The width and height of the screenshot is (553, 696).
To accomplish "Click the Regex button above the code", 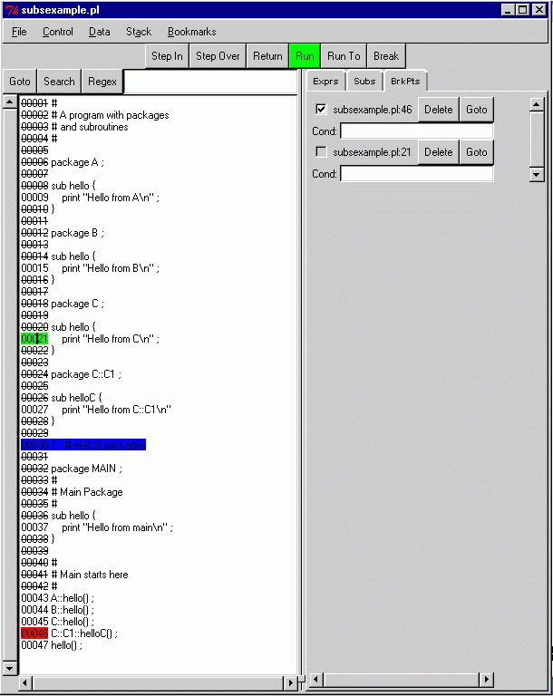I will [x=102, y=82].
